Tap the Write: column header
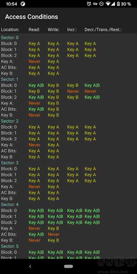137x274 pixels. [54, 30]
